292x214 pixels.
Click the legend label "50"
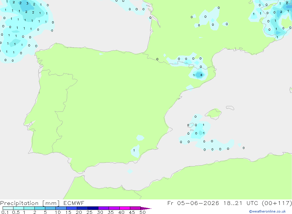[x=142, y=212]
